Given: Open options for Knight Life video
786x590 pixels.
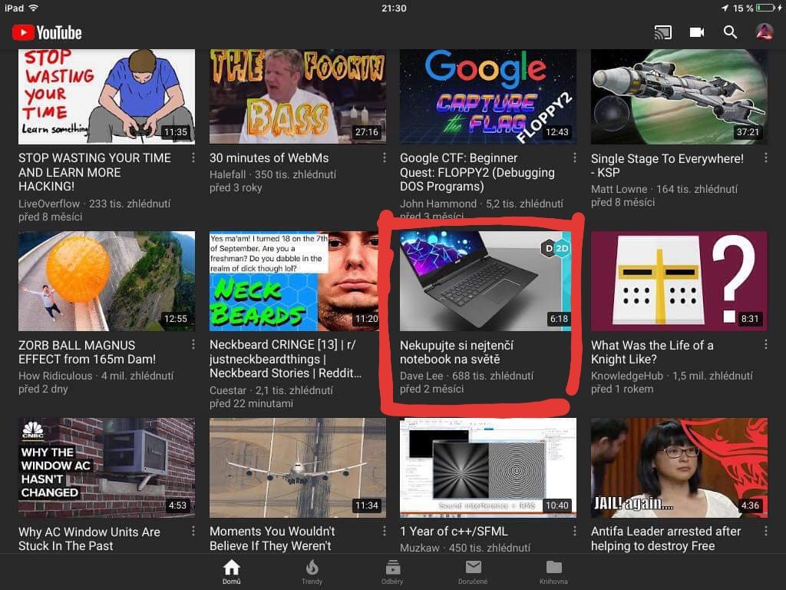Looking at the screenshot, I should point(765,345).
